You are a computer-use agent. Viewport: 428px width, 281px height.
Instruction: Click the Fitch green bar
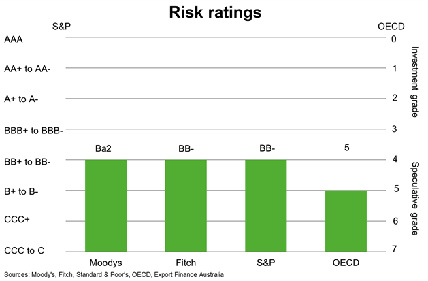pos(186,205)
